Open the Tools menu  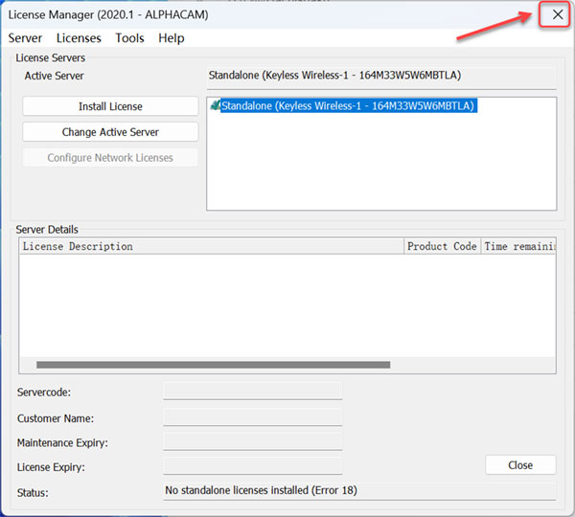pyautogui.click(x=129, y=38)
